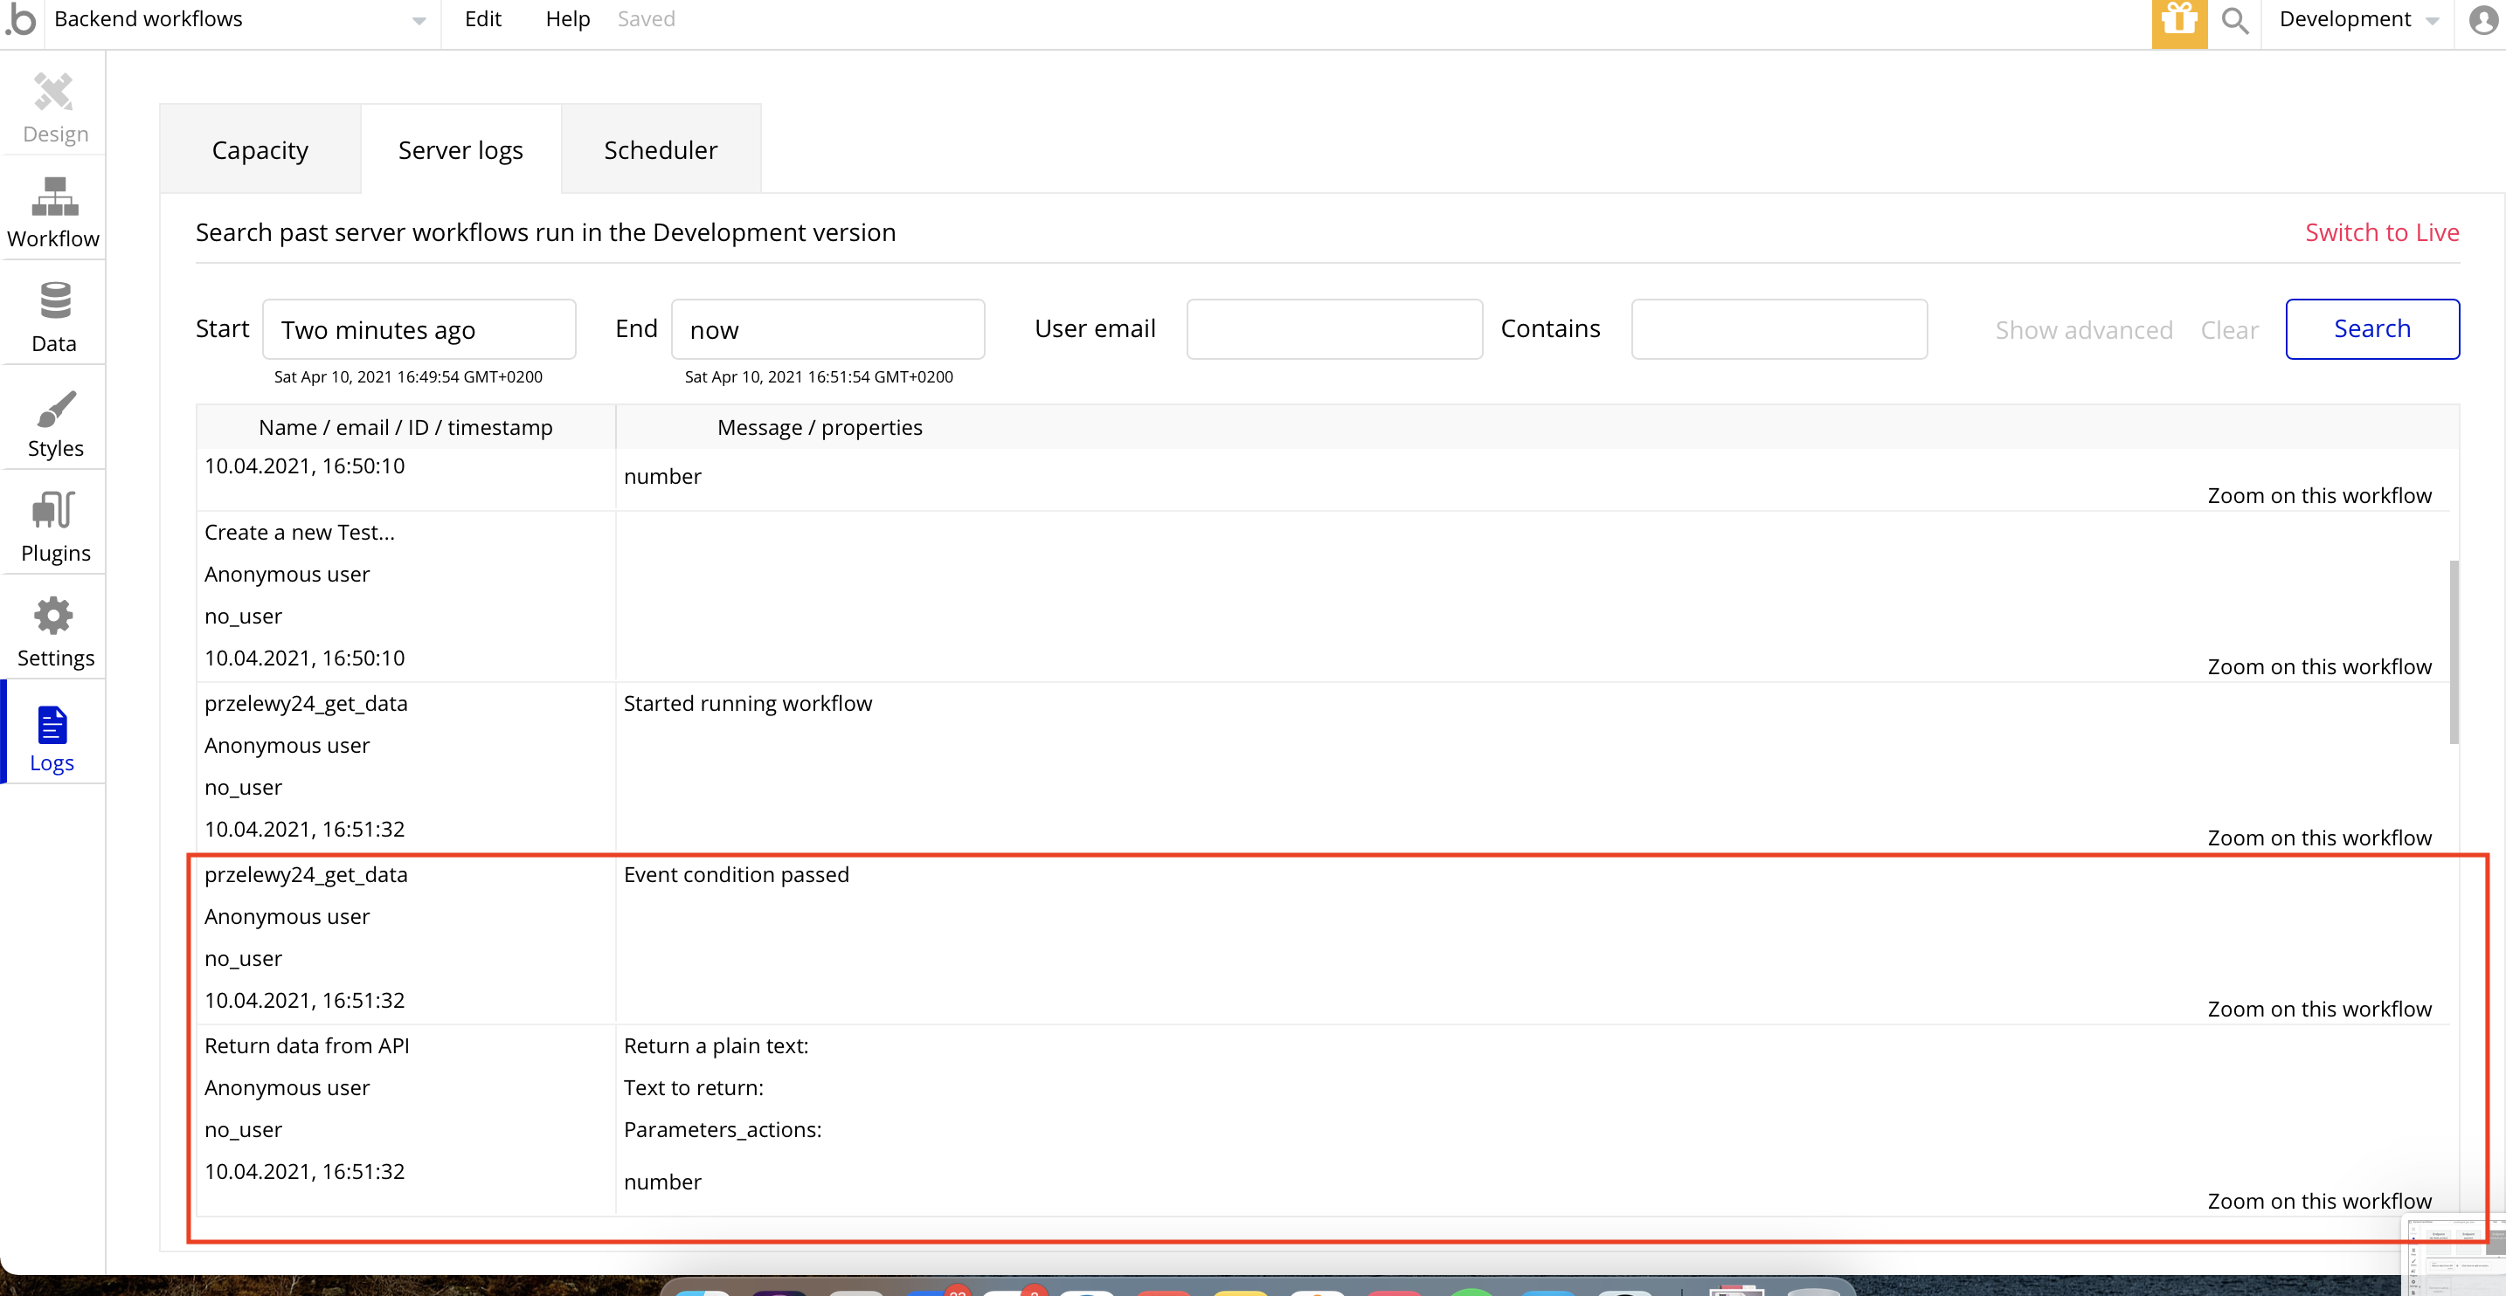Screen dimensions: 2506x1296
Task: Click the magnifier search icon in top bar
Action: (x=2234, y=20)
